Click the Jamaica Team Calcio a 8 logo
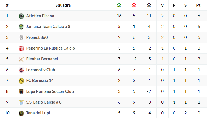This screenshot has height=118, width=207. (21, 27)
